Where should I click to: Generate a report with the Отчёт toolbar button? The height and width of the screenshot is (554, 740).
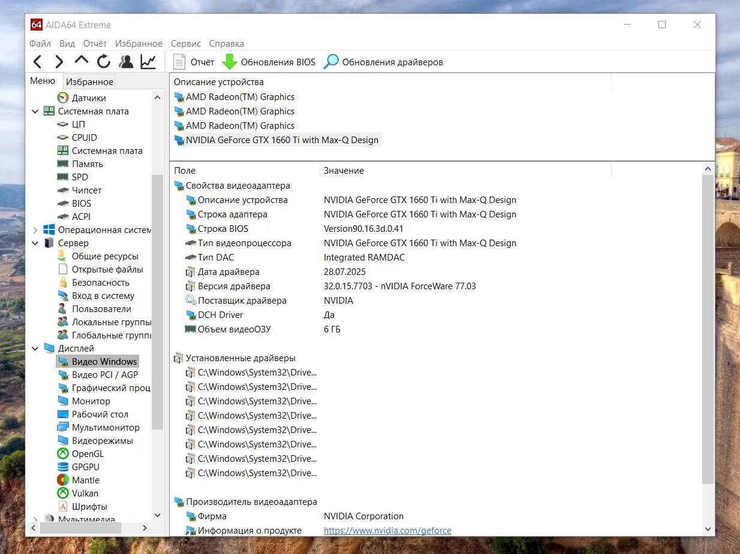click(x=194, y=62)
